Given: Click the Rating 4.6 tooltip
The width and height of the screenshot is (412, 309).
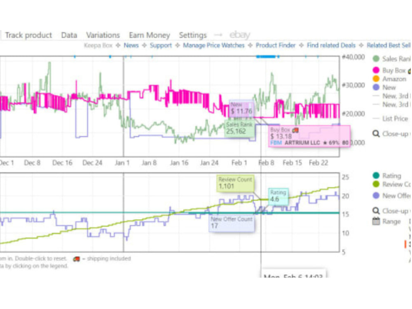Looking at the screenshot, I should pos(278,196).
